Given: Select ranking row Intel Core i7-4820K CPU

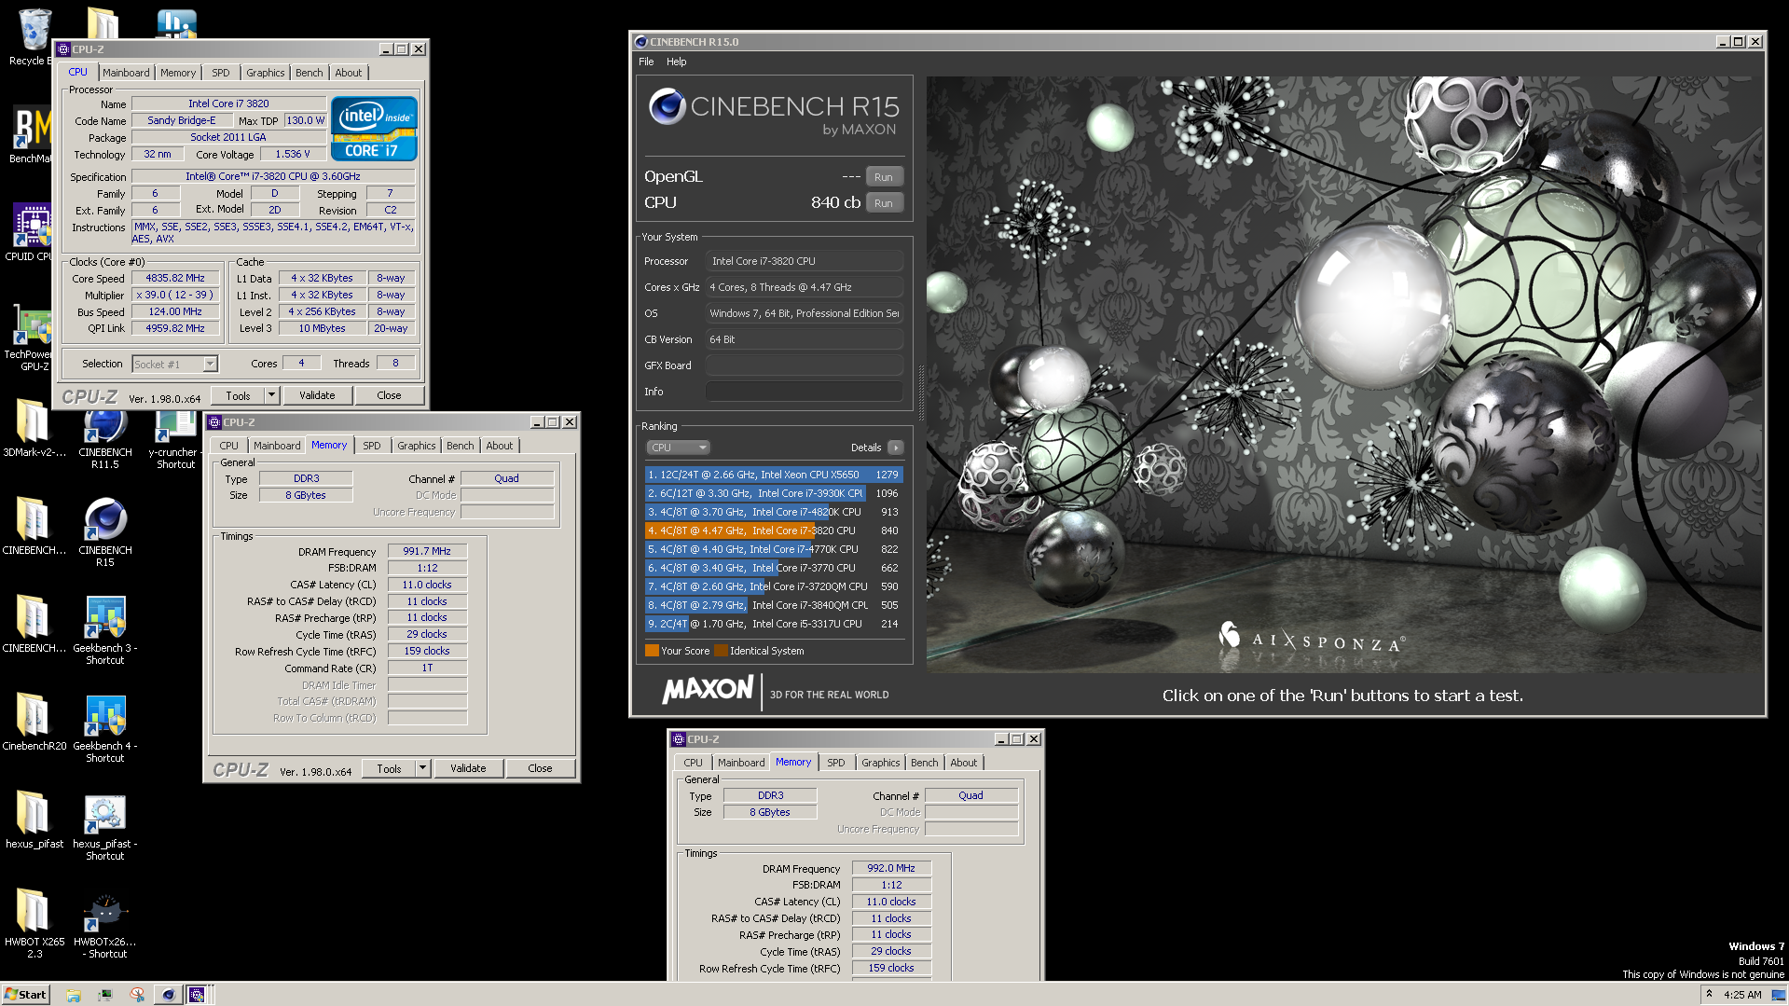Looking at the screenshot, I should [x=773, y=512].
